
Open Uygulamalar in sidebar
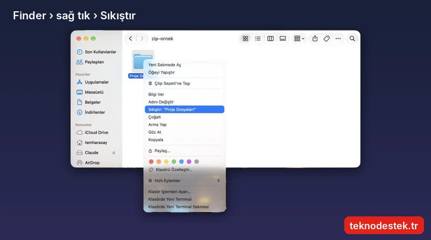click(x=93, y=82)
